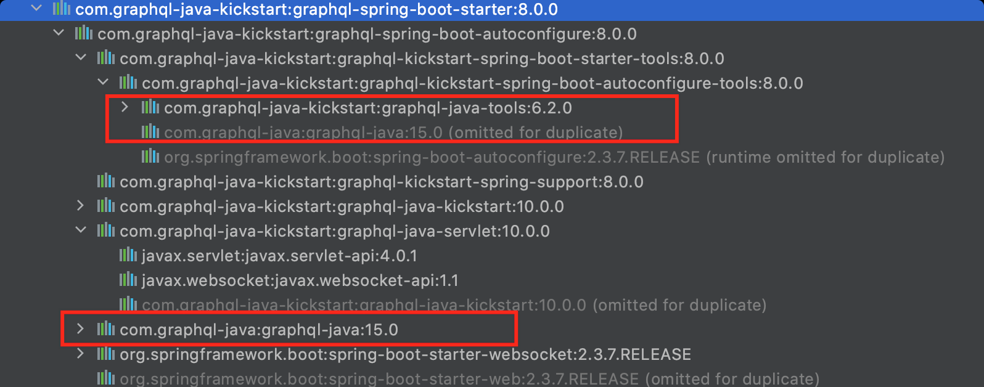
Task: Click library icon of expandable graphql-java-kickstart:10.0.0
Action: coord(106,206)
